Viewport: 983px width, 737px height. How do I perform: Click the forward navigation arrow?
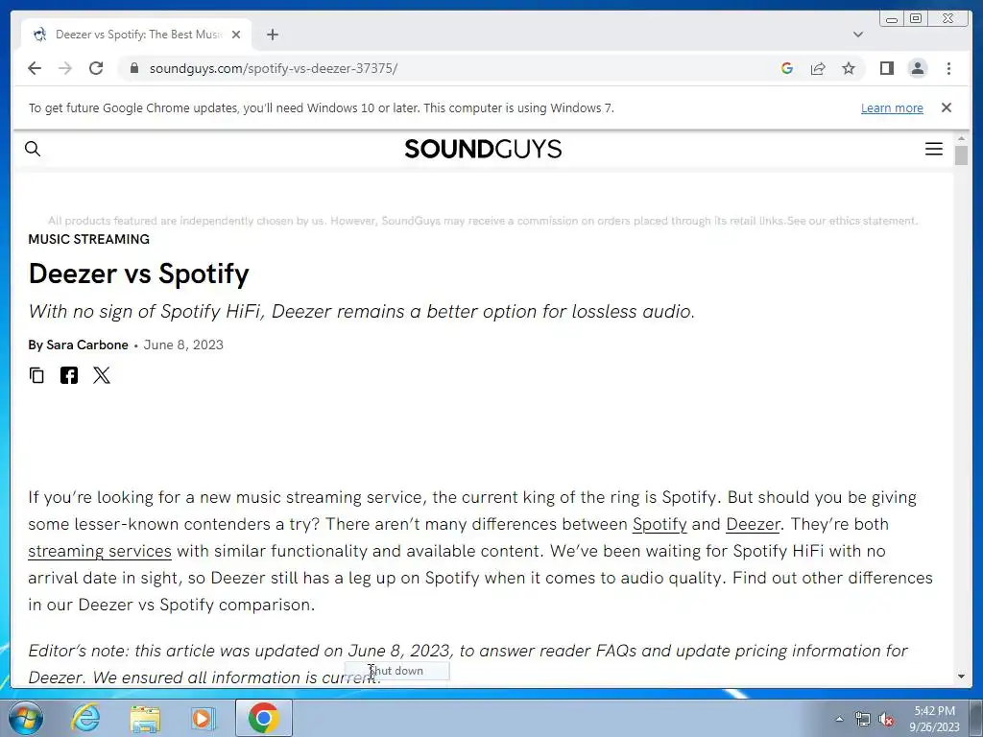tap(65, 68)
